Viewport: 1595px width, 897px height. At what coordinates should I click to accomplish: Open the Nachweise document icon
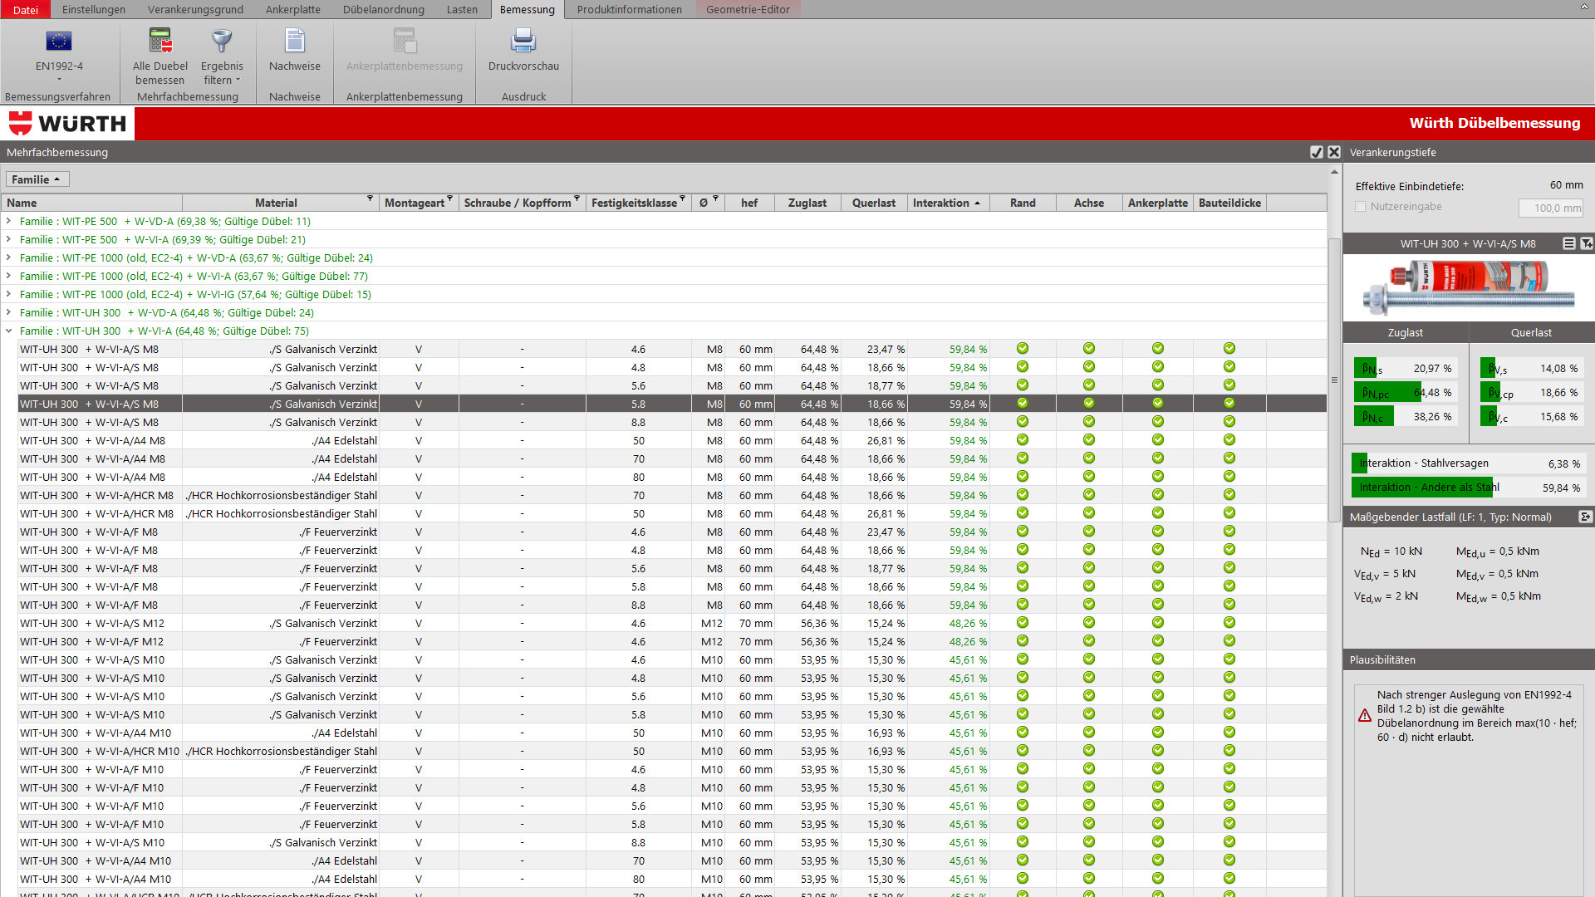(295, 41)
